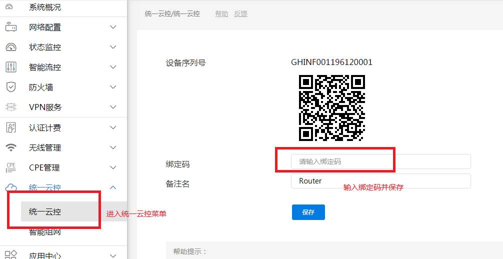Expand the 防火墙 section arrow
This screenshot has width=503, height=259.
tap(113, 87)
